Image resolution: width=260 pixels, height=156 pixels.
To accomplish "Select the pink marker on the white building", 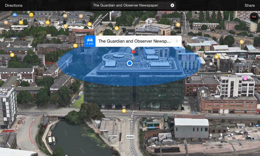I will [x=245, y=78].
